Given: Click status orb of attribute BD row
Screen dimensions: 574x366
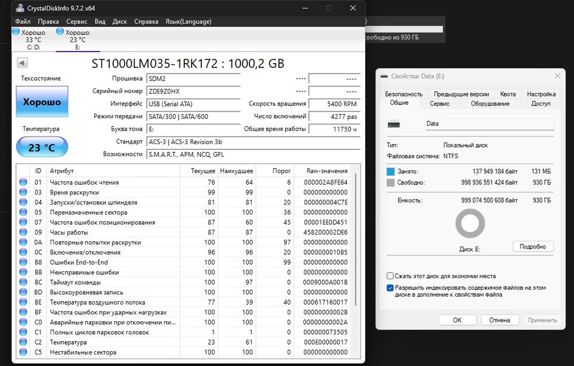Looking at the screenshot, I should [x=23, y=292].
